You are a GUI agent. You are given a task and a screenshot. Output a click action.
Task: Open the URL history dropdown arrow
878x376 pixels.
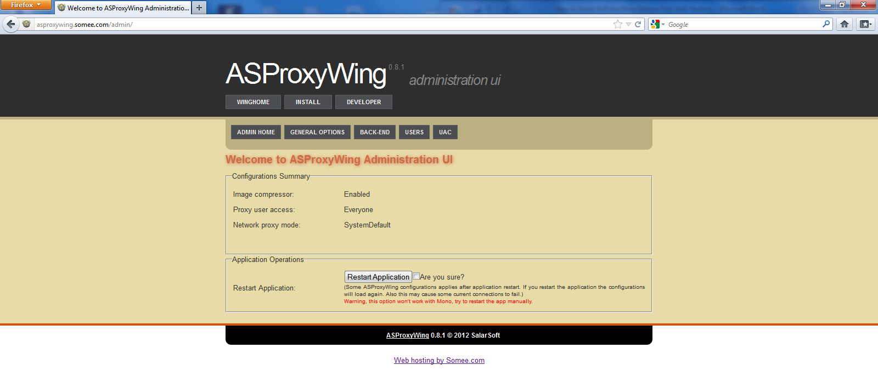coord(629,24)
